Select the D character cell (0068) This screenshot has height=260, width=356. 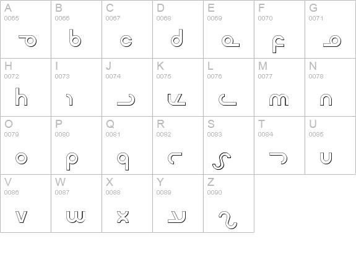tap(178, 29)
